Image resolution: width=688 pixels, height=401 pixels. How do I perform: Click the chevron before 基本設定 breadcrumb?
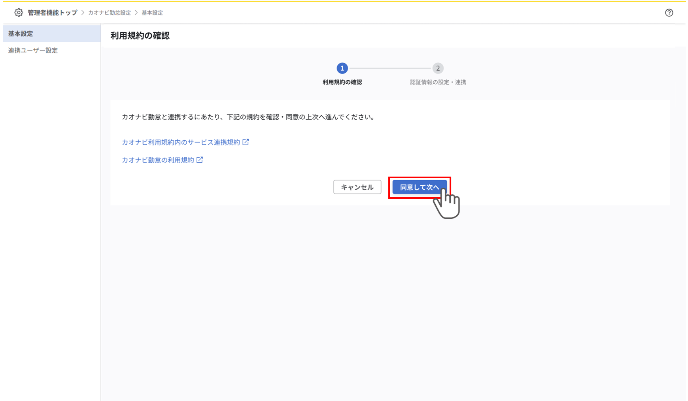[x=136, y=12]
